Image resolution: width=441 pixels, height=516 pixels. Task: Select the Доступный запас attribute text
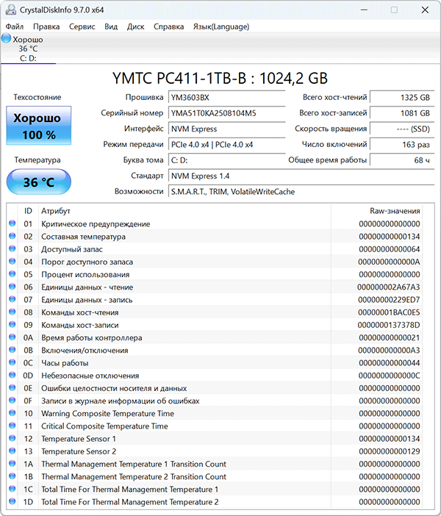point(72,249)
